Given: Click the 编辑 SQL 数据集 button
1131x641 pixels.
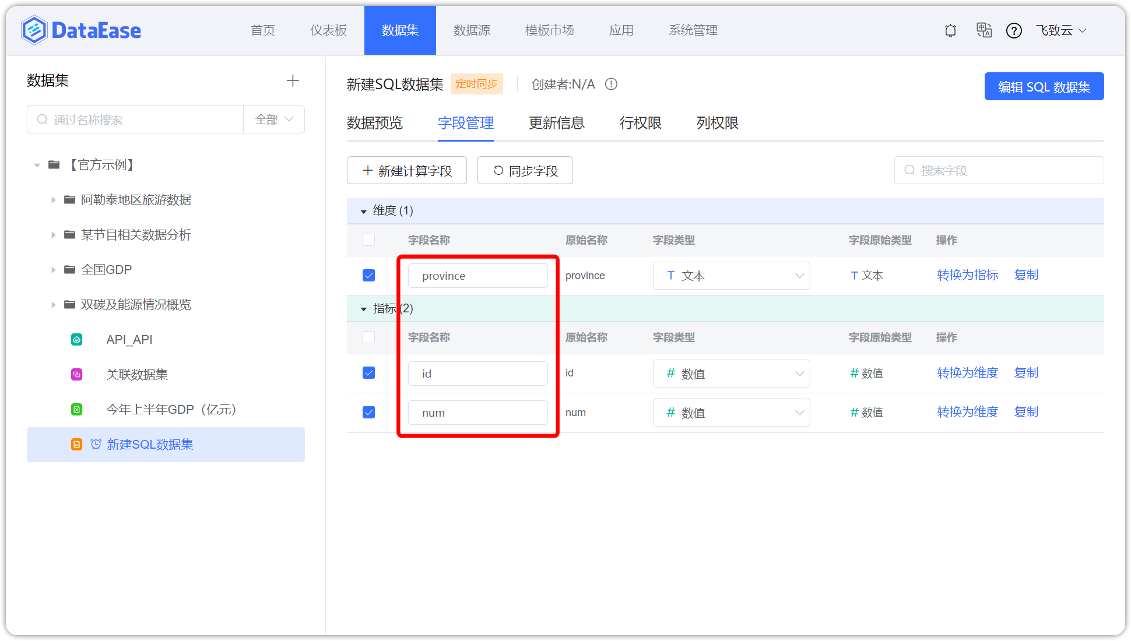Looking at the screenshot, I should tap(1044, 86).
